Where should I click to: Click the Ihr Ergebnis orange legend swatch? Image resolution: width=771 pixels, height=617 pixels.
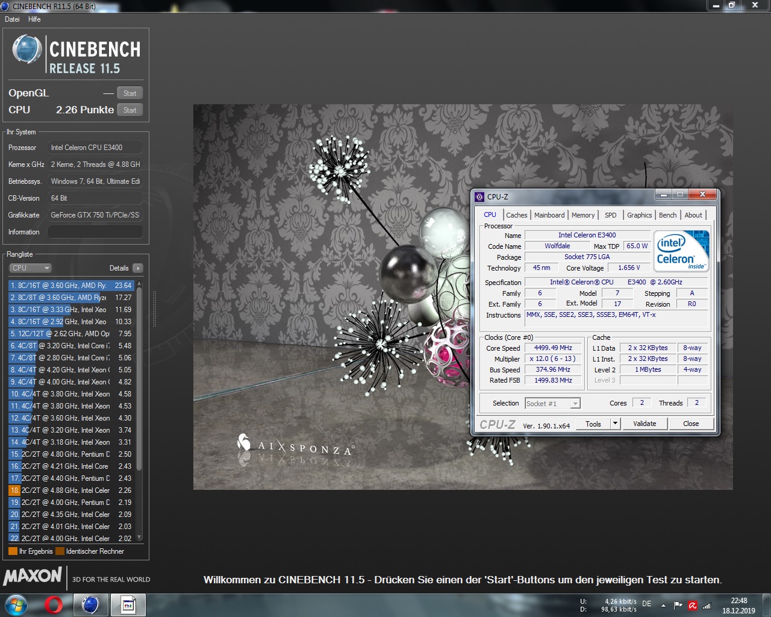pyautogui.click(x=13, y=551)
